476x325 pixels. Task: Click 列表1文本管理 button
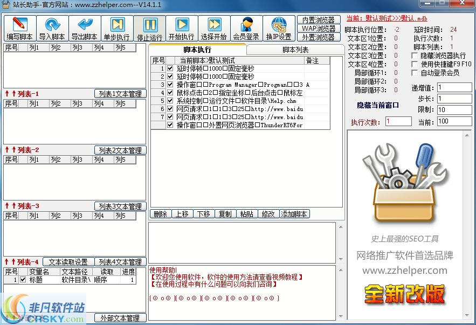coord(120,94)
